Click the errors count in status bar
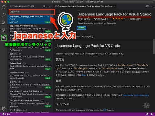 tap(4, 114)
